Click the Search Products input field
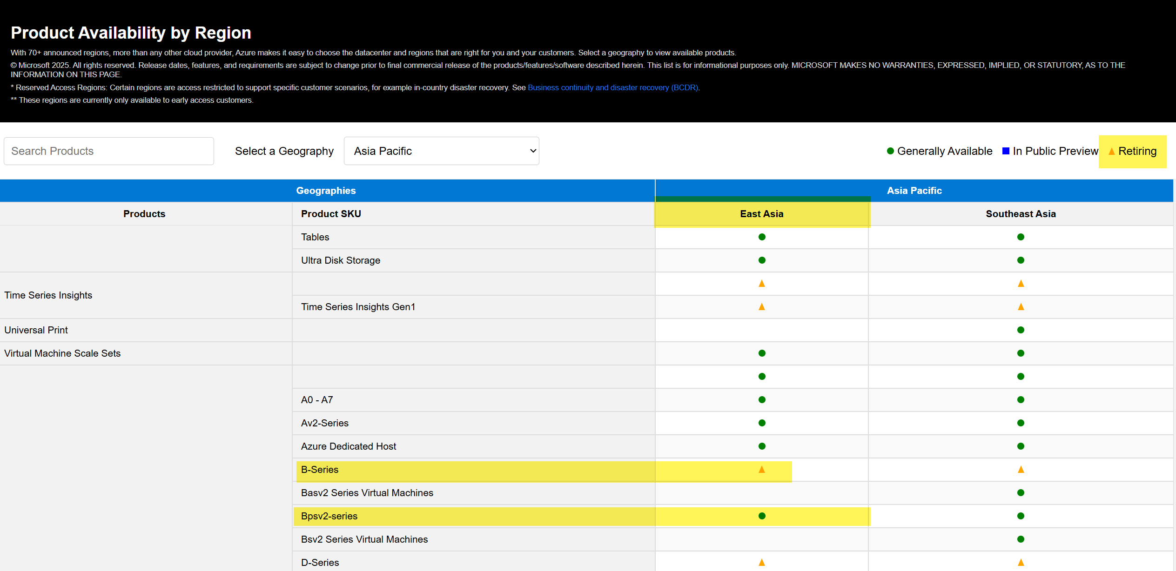 click(109, 151)
